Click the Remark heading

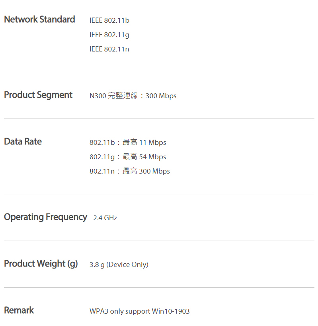pyautogui.click(x=19, y=310)
